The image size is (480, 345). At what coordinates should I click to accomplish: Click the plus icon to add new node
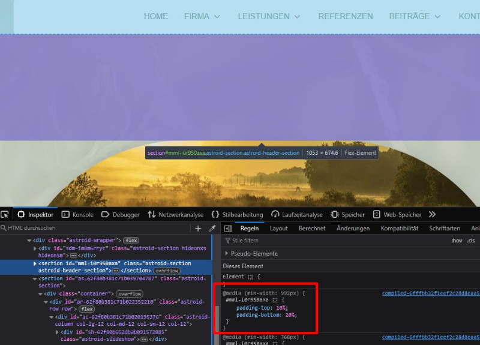click(x=198, y=229)
